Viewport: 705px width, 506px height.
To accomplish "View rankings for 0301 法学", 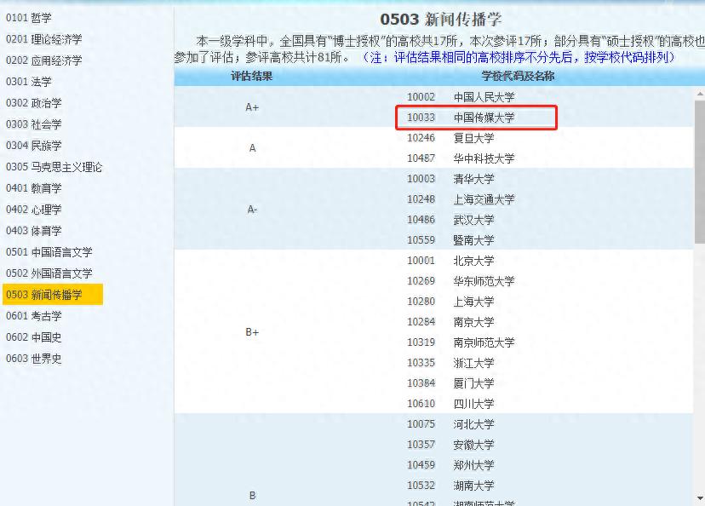I will click(x=31, y=81).
